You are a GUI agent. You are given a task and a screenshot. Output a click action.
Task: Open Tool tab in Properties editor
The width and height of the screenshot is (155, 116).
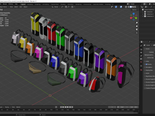(141, 46)
